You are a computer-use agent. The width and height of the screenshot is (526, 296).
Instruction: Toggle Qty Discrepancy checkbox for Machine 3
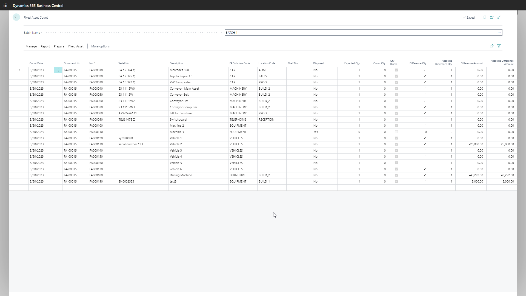point(396,132)
